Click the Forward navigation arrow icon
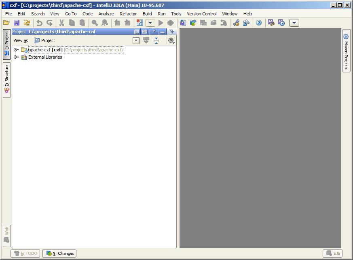 click(x=128, y=23)
